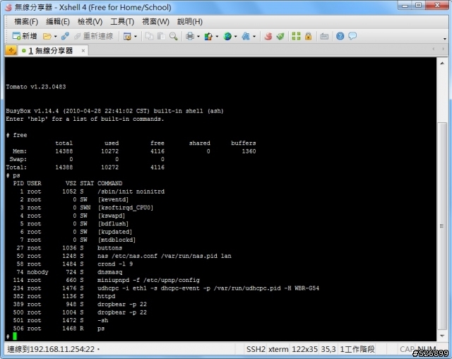Click 重新連線 (Reconnect) button
The width and height of the screenshot is (452, 359).
tap(94, 36)
